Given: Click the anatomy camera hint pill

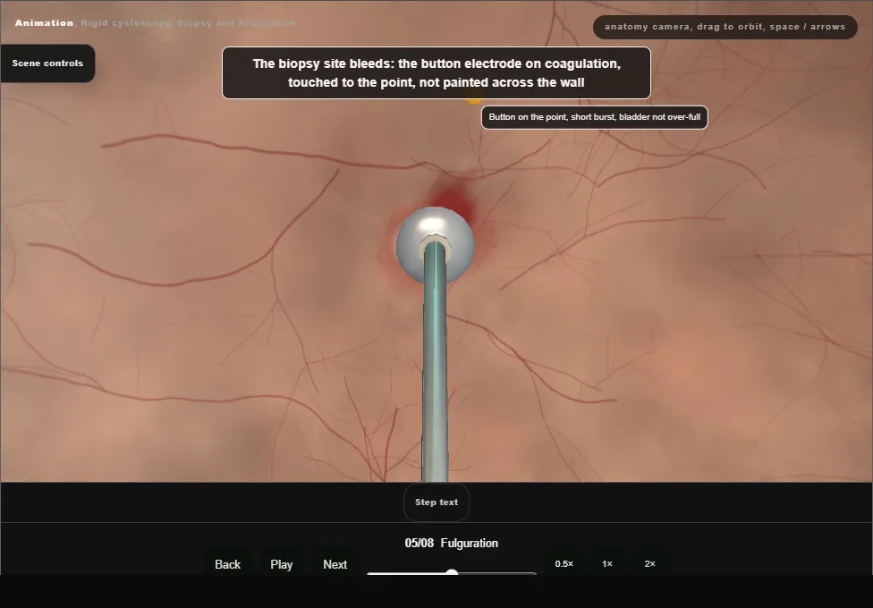Looking at the screenshot, I should tap(725, 27).
